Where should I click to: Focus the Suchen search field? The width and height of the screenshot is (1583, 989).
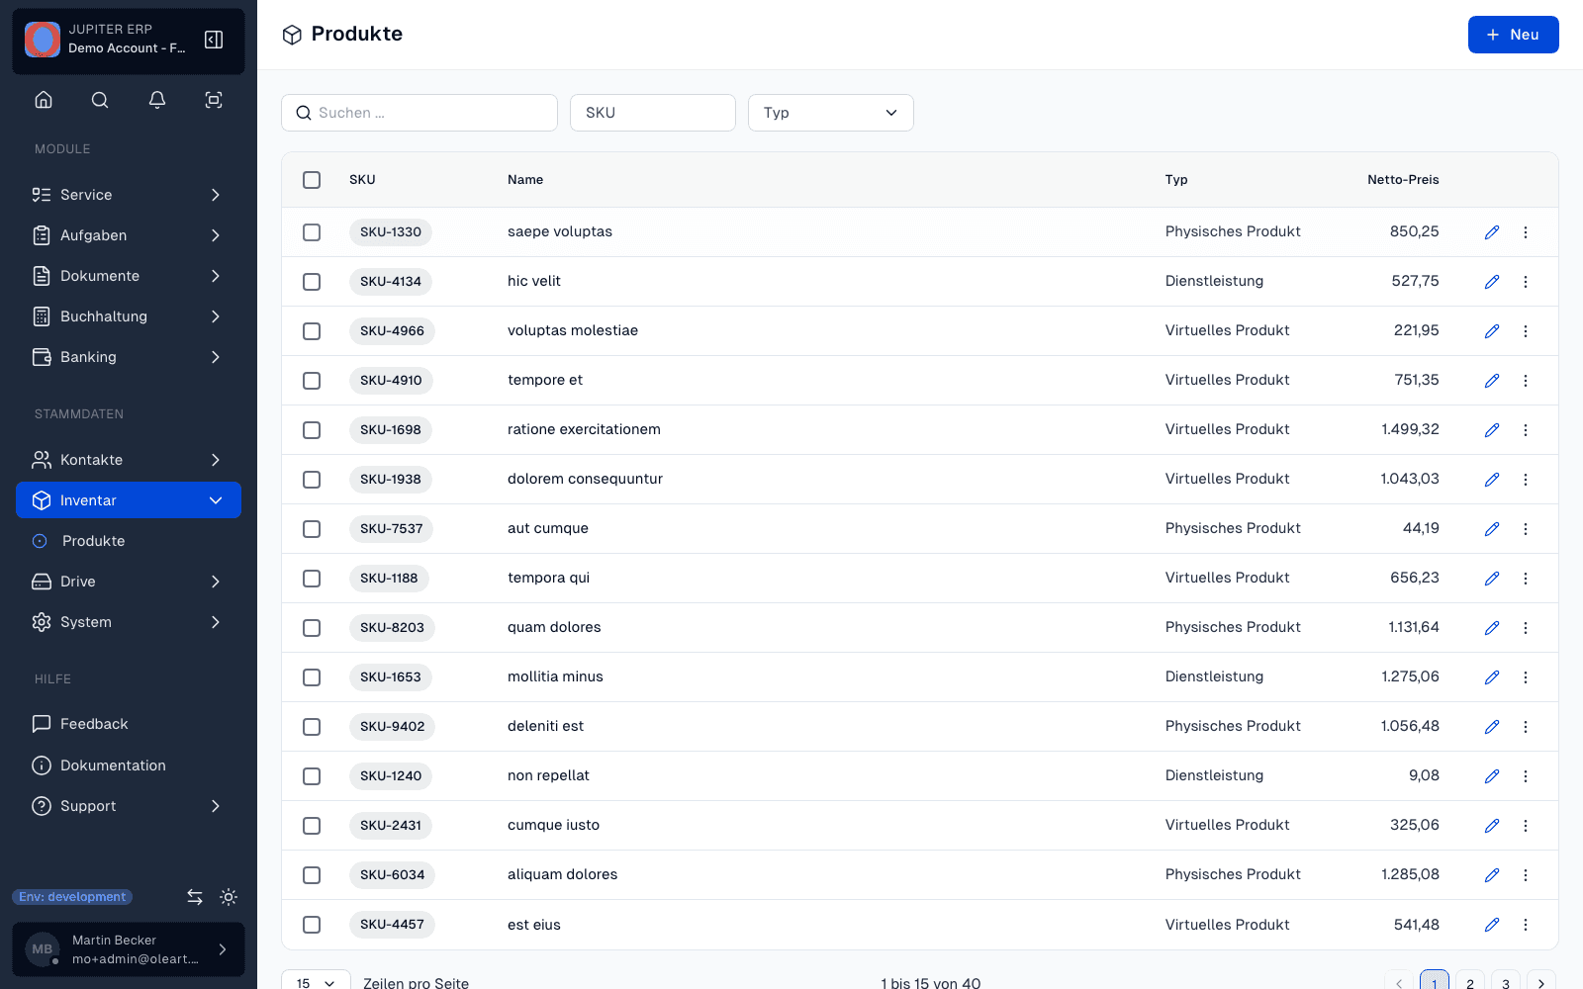tap(419, 113)
